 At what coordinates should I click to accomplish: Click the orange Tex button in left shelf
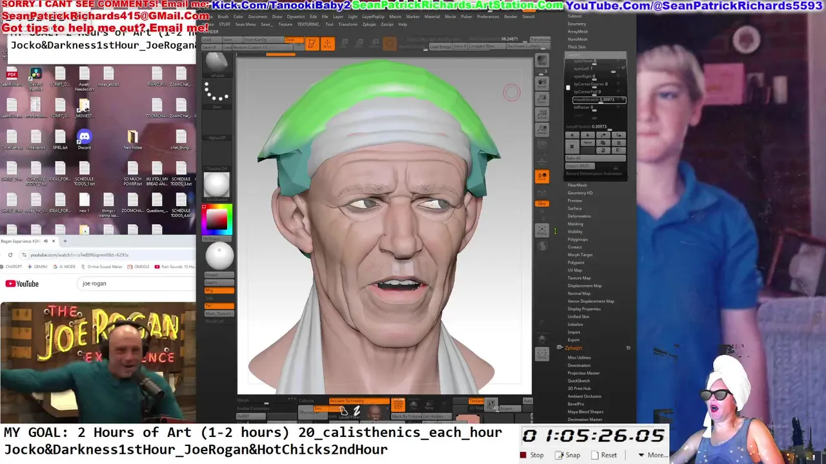coord(219,305)
